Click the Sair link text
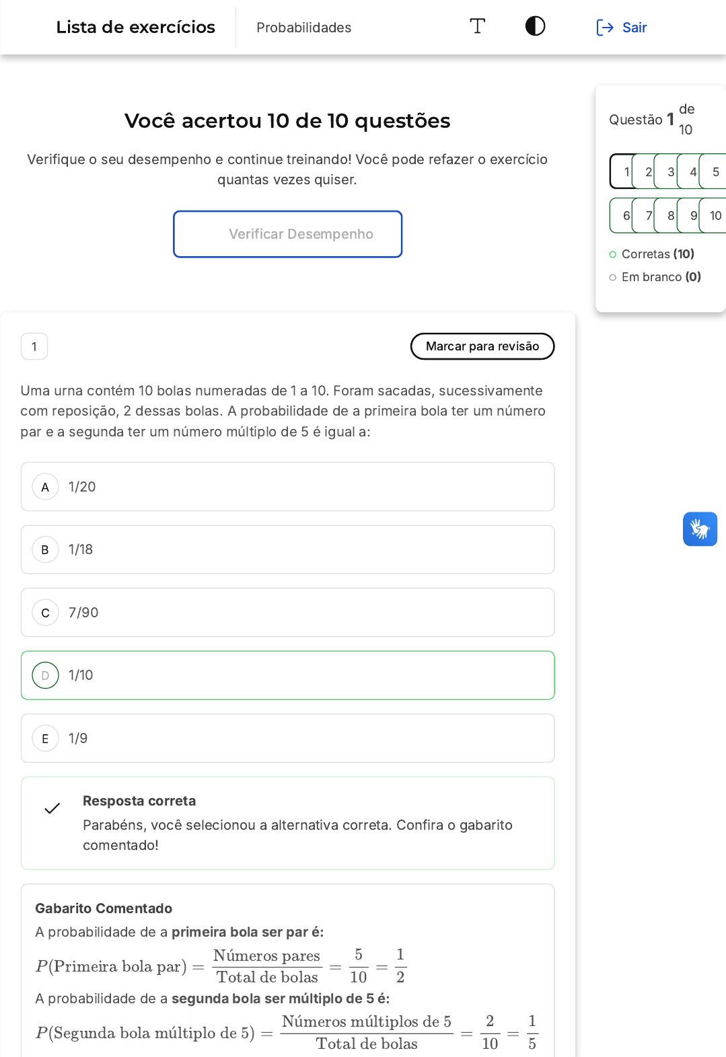This screenshot has height=1057, width=726. click(x=634, y=28)
